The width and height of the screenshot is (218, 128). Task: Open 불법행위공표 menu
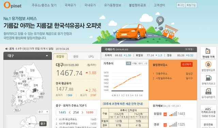137,5
